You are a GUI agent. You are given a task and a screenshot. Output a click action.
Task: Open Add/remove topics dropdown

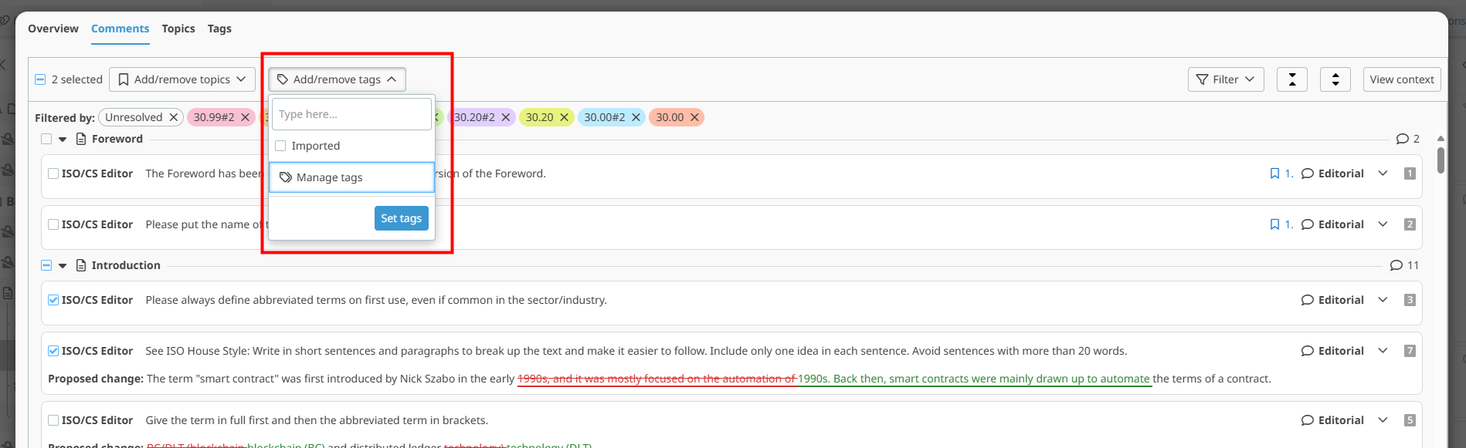tap(182, 79)
